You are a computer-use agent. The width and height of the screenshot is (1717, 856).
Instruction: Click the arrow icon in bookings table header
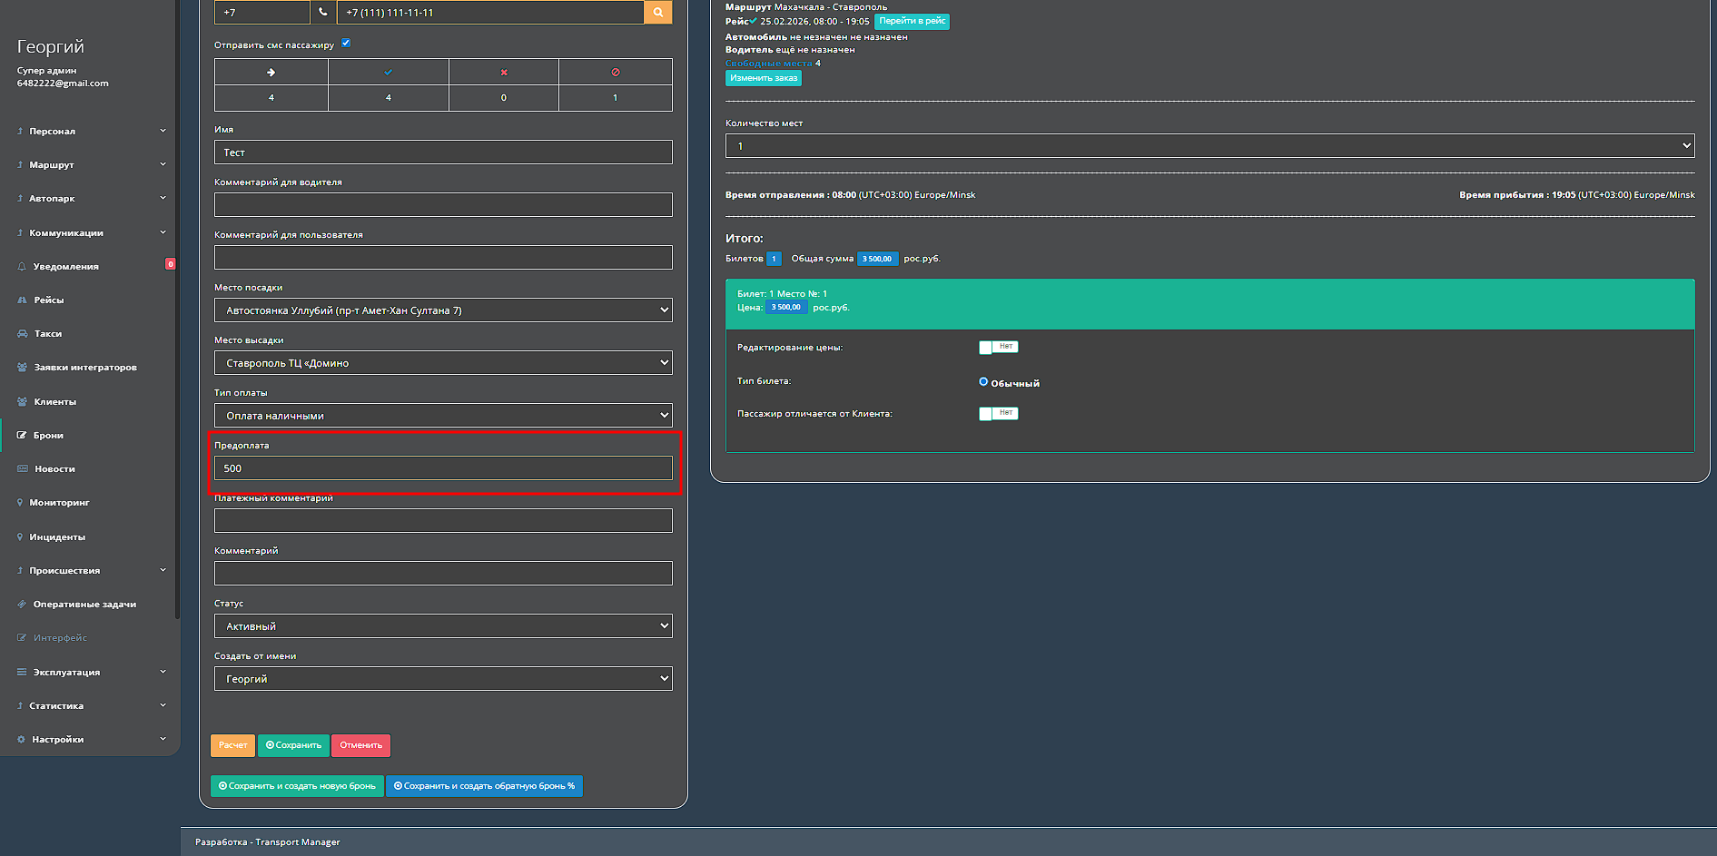271,72
